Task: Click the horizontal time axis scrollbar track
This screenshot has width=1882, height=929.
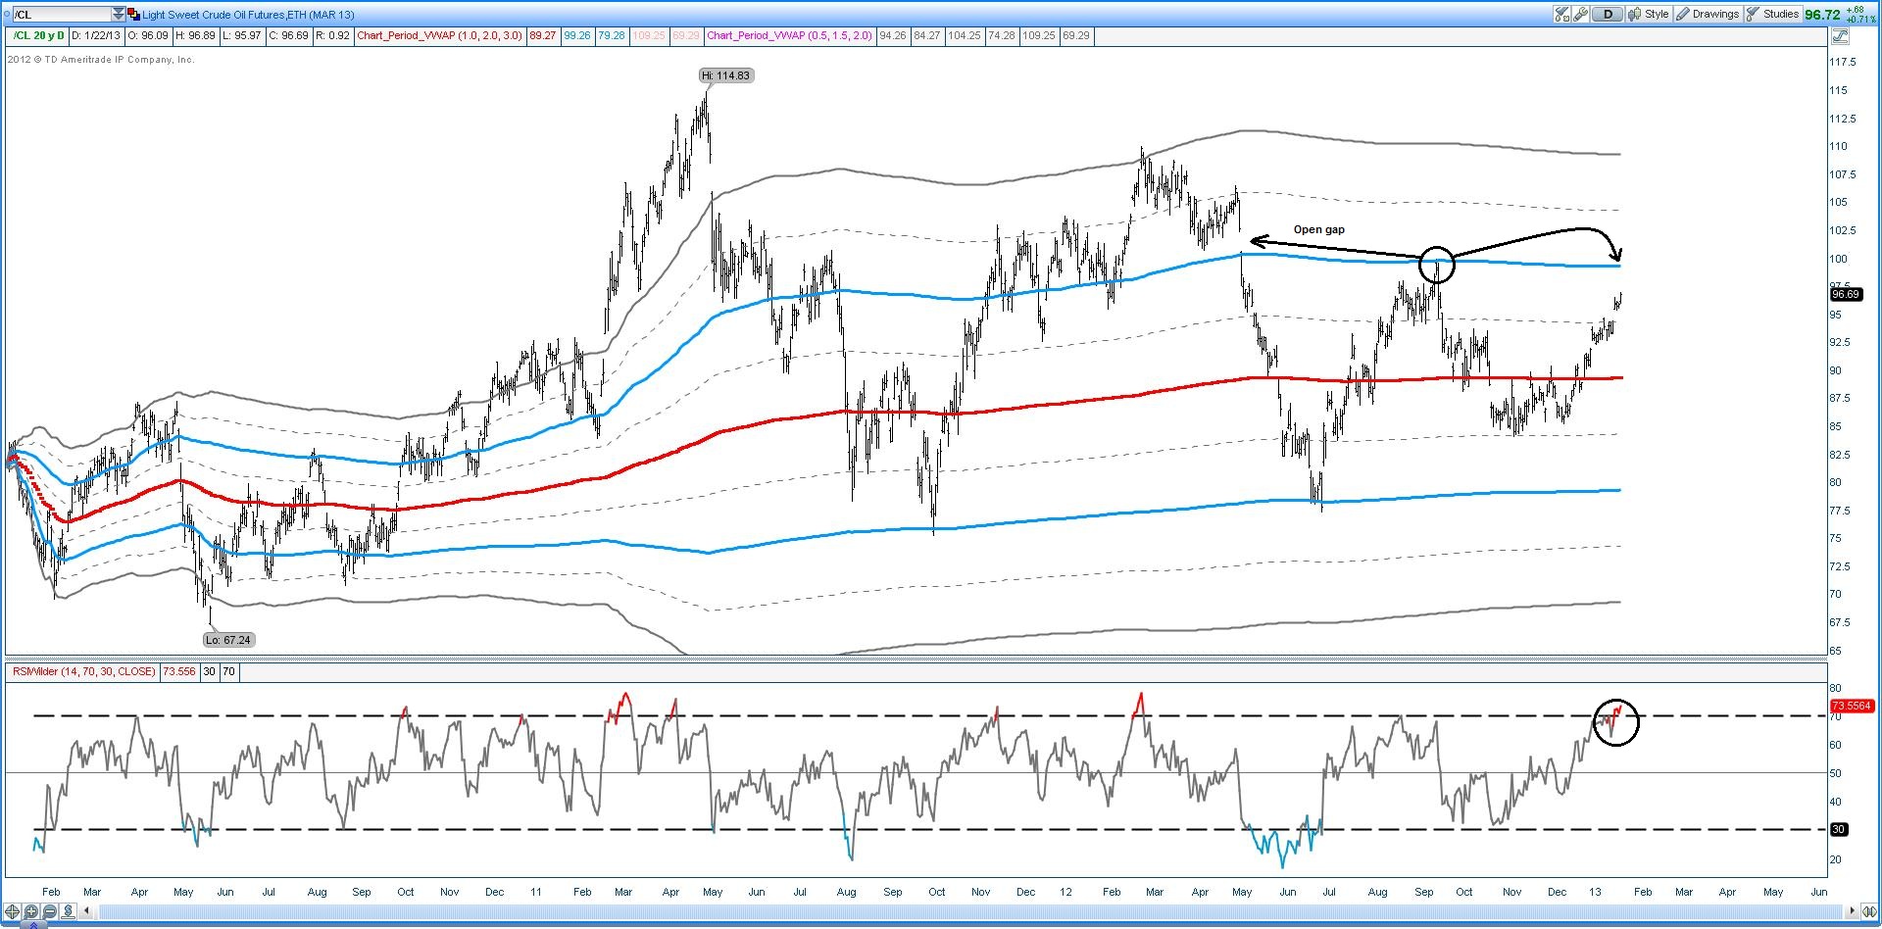Action: pos(970,912)
